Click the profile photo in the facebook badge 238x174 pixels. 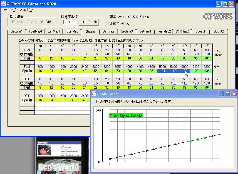tap(44, 150)
